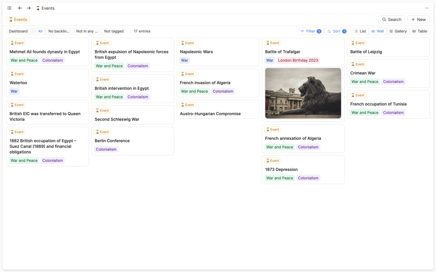Image resolution: width=436 pixels, height=272 pixels.
Task: Open the Filter options
Action: (310, 31)
